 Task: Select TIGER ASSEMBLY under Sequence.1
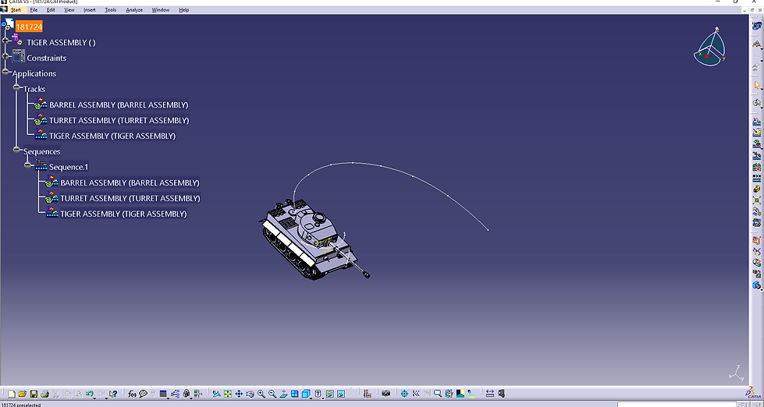123,214
